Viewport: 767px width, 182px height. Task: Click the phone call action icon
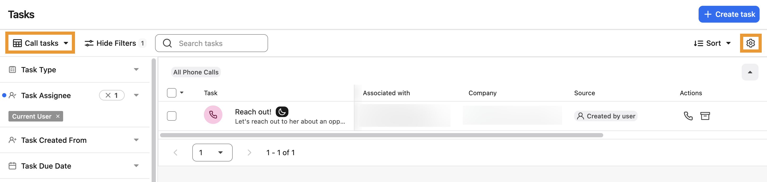688,116
